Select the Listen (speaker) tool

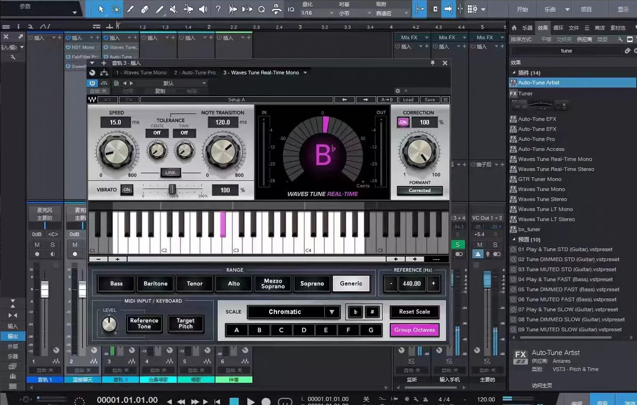[x=203, y=9]
